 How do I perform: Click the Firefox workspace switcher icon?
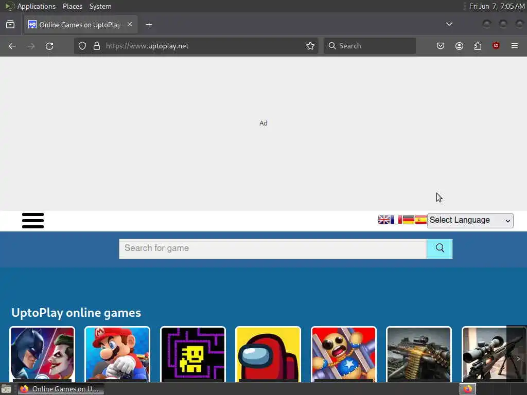coord(468,389)
